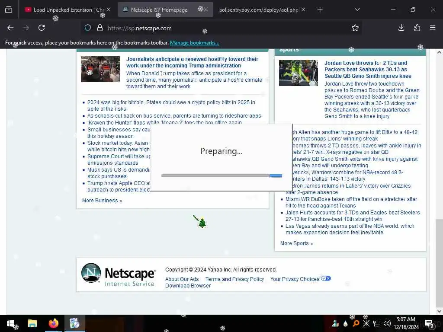443x332 pixels.
Task: Open Terms and Privacy Policy link
Action: point(234,279)
